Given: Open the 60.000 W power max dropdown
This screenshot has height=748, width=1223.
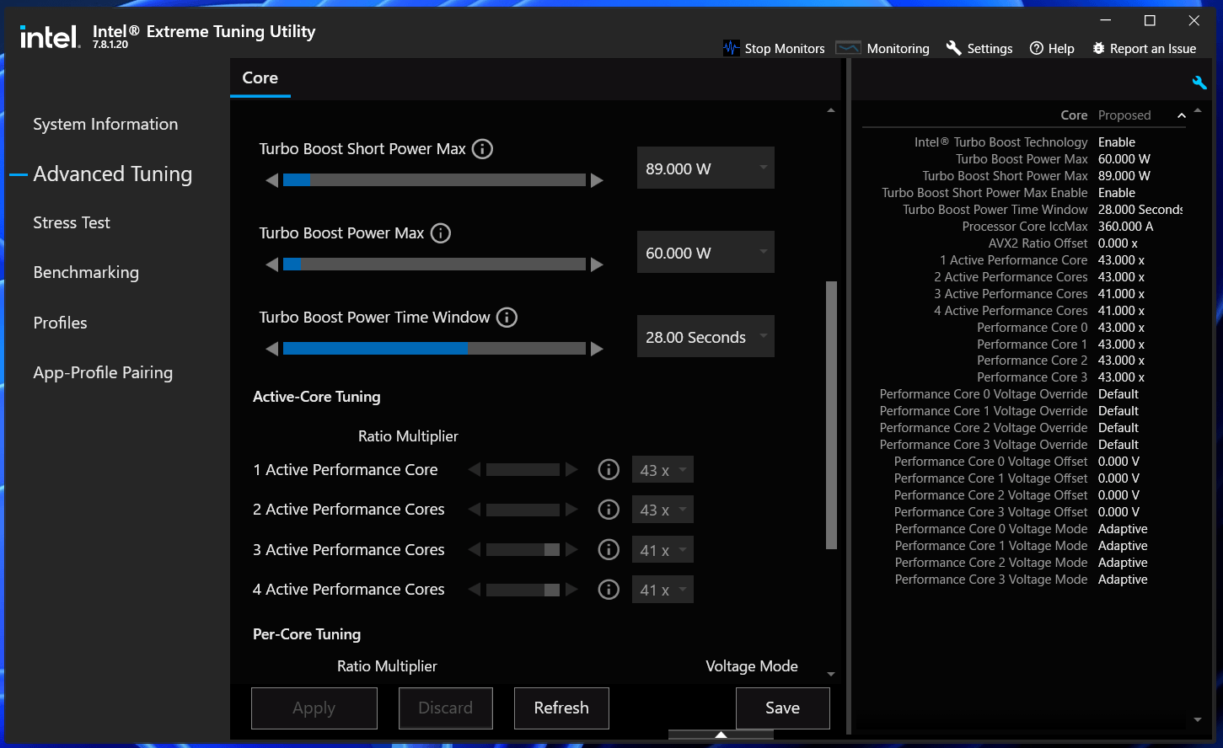Looking at the screenshot, I should coord(705,253).
